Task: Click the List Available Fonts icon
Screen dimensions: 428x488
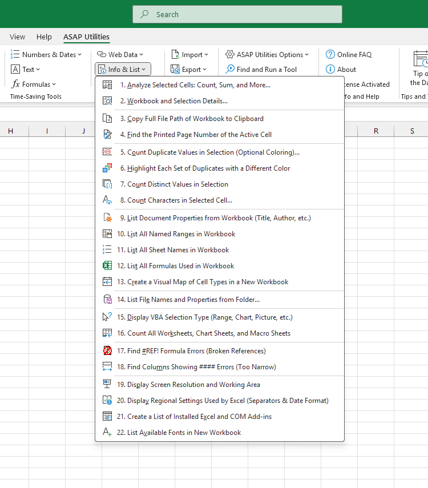Action: pyautogui.click(x=107, y=433)
